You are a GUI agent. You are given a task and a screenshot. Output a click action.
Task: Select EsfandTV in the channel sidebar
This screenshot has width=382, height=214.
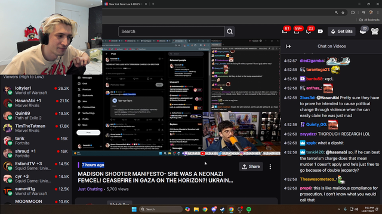tap(36, 166)
